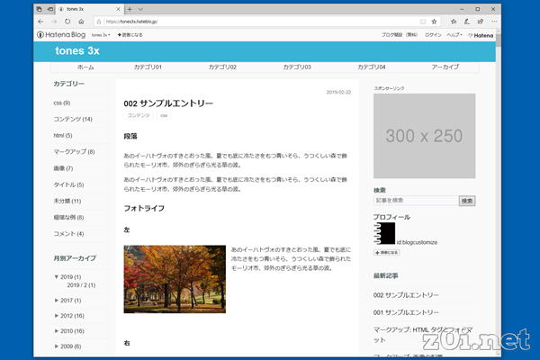Expand the 2017 (1) archive triangle
Screen dimensions: 540x360
[57, 301]
